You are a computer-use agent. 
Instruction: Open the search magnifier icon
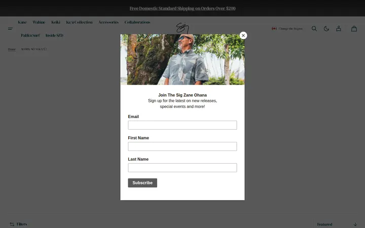pyautogui.click(x=314, y=28)
